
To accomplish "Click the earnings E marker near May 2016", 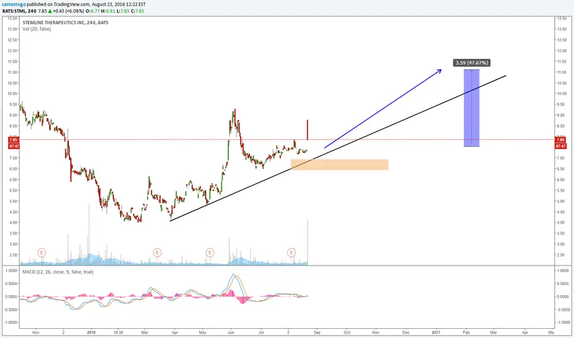I will [210, 253].
